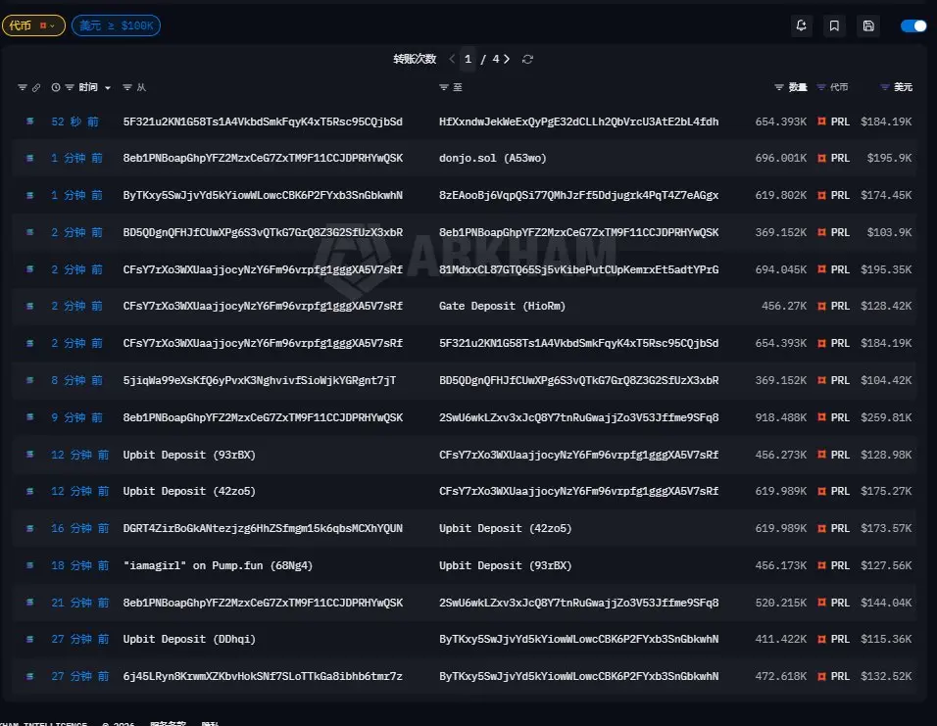Open sender address 5F321u2KN1G58Ts1A4Vkbd...
The height and width of the screenshot is (726, 937).
tap(263, 121)
